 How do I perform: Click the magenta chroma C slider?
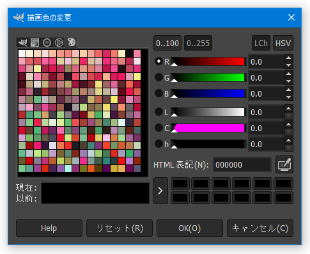pos(209,128)
